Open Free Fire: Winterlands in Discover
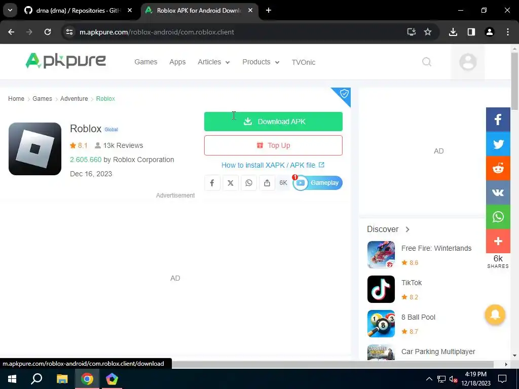 coord(436,248)
